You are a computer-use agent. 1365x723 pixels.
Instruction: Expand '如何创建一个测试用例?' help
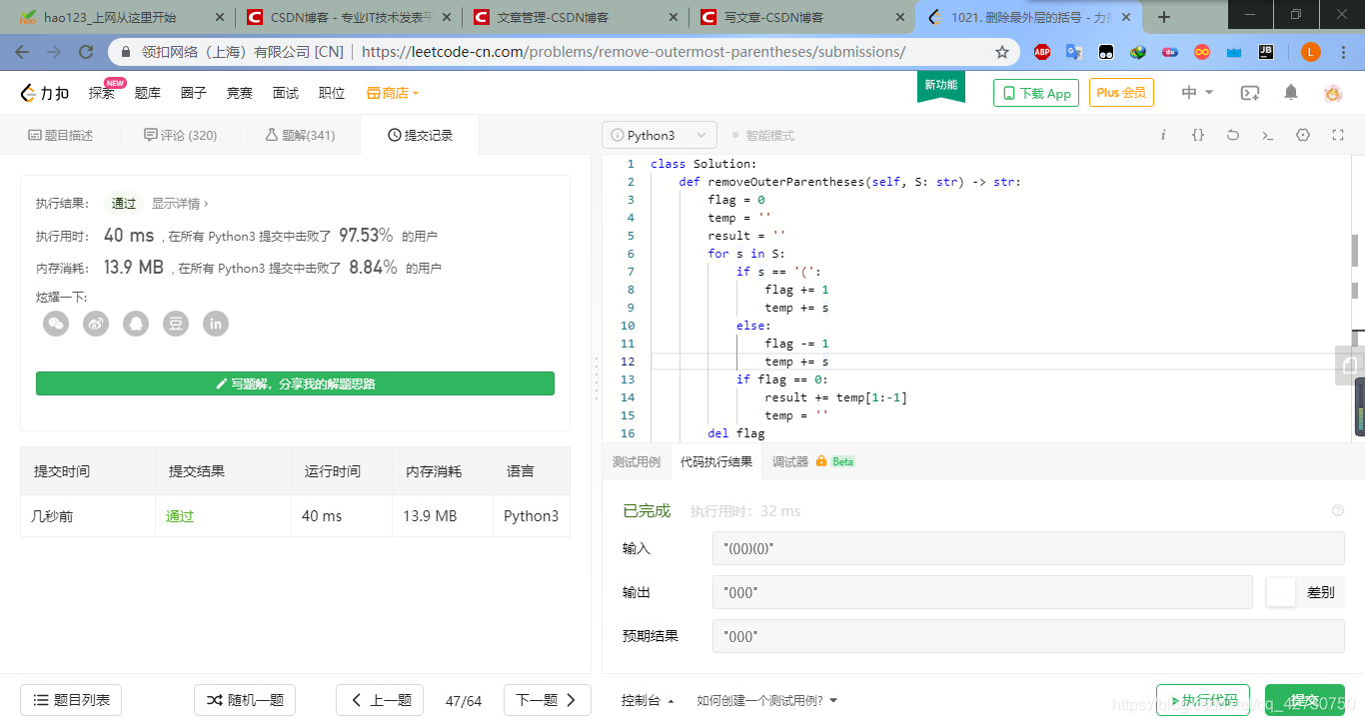(x=766, y=700)
